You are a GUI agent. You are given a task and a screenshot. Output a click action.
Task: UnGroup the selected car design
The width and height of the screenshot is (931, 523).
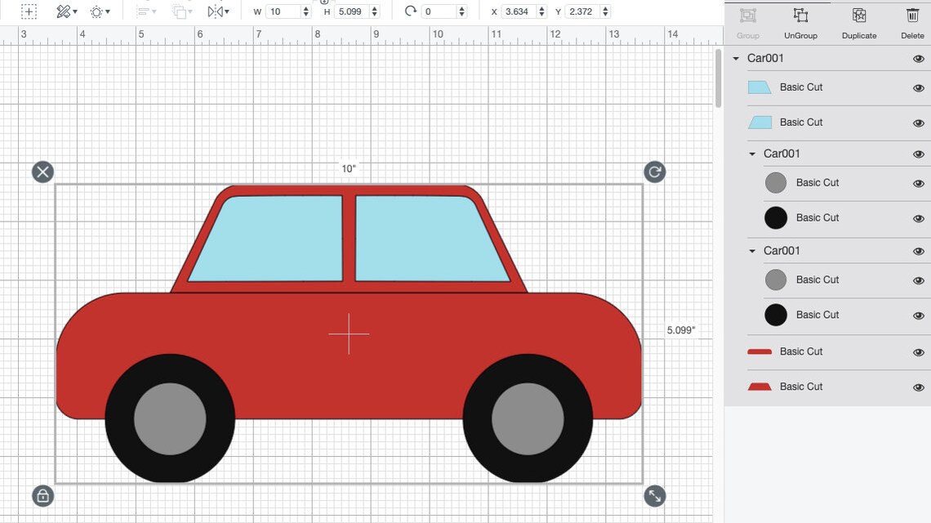click(x=800, y=22)
